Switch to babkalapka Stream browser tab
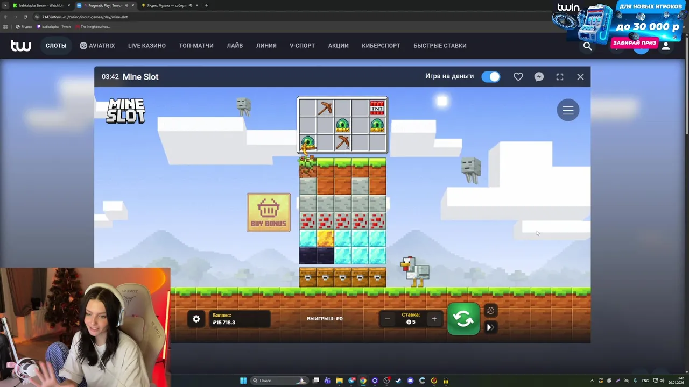Image resolution: width=689 pixels, height=387 pixels. pyautogui.click(x=41, y=5)
